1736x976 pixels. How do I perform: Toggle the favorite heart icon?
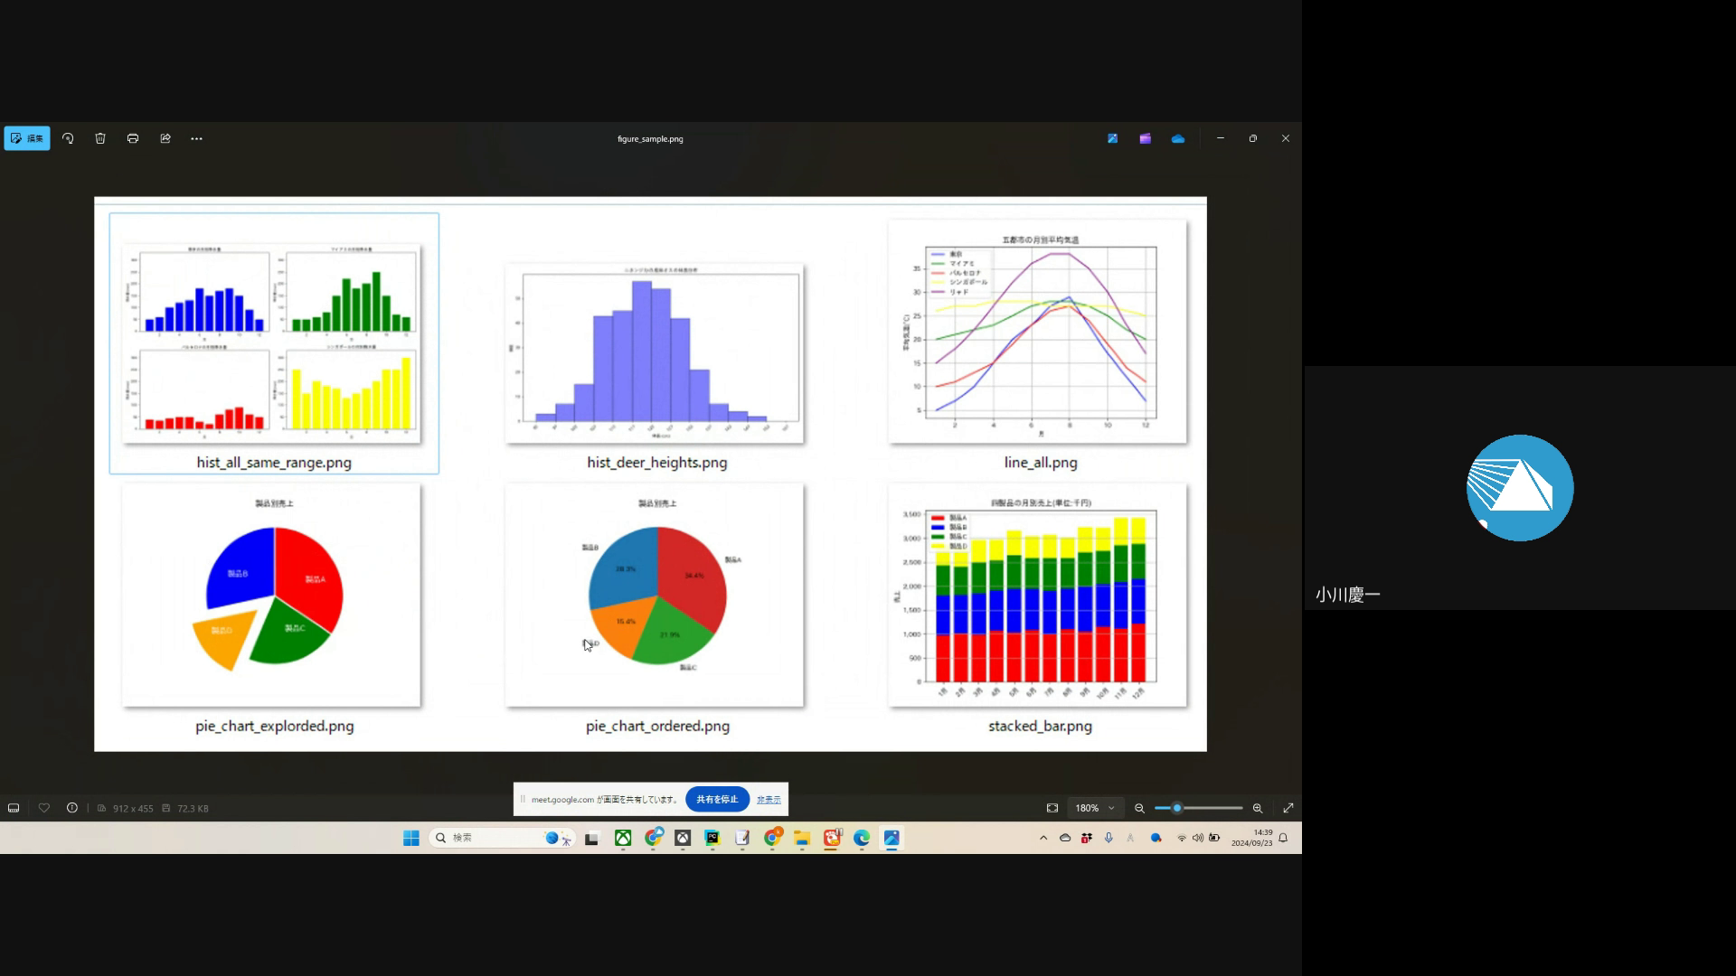[44, 808]
